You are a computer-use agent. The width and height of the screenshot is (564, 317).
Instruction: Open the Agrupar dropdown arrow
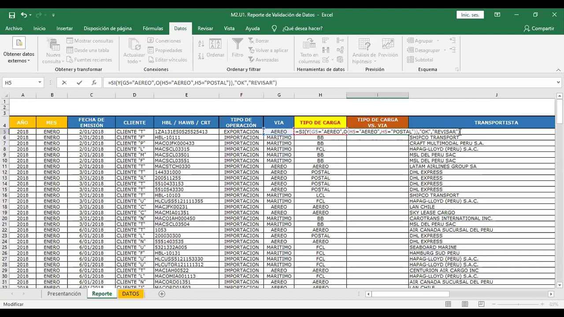point(438,41)
